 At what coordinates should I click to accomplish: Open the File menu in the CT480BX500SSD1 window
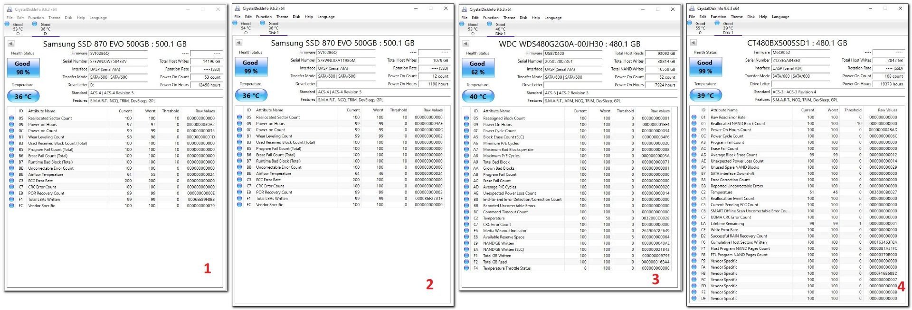pos(692,17)
